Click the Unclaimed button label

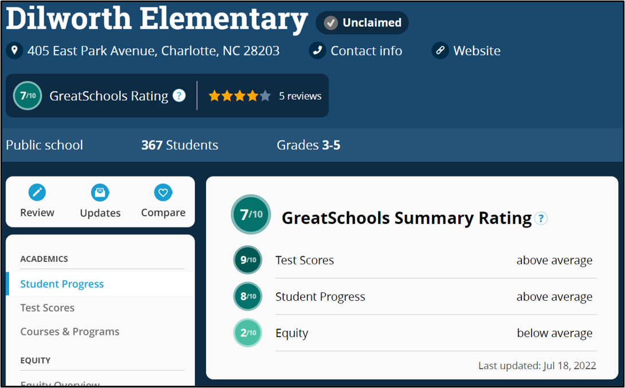tap(372, 23)
